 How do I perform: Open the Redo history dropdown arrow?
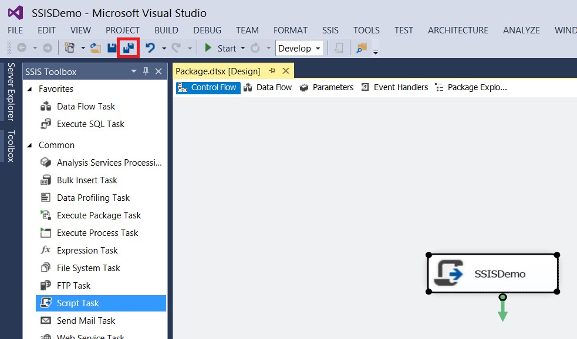[x=190, y=48]
